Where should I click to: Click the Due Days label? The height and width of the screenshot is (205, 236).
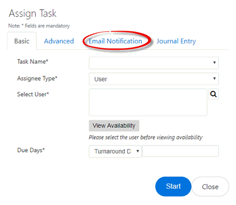31,150
